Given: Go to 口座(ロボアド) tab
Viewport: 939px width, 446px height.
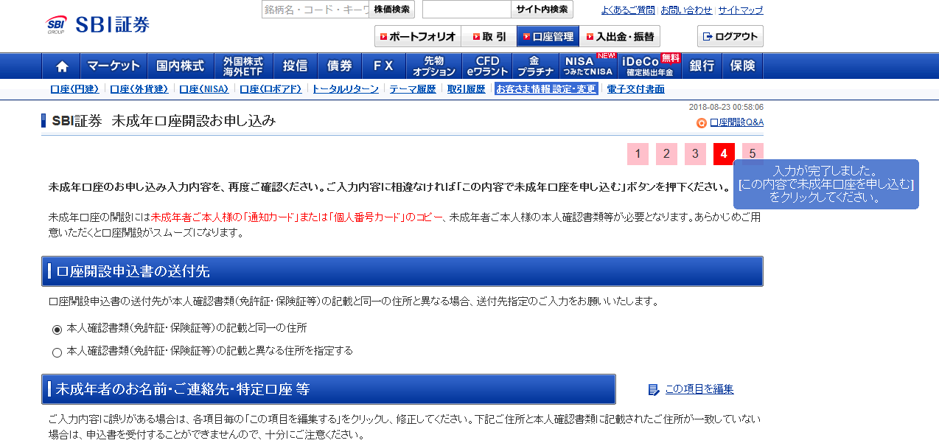Looking at the screenshot, I should click(270, 89).
